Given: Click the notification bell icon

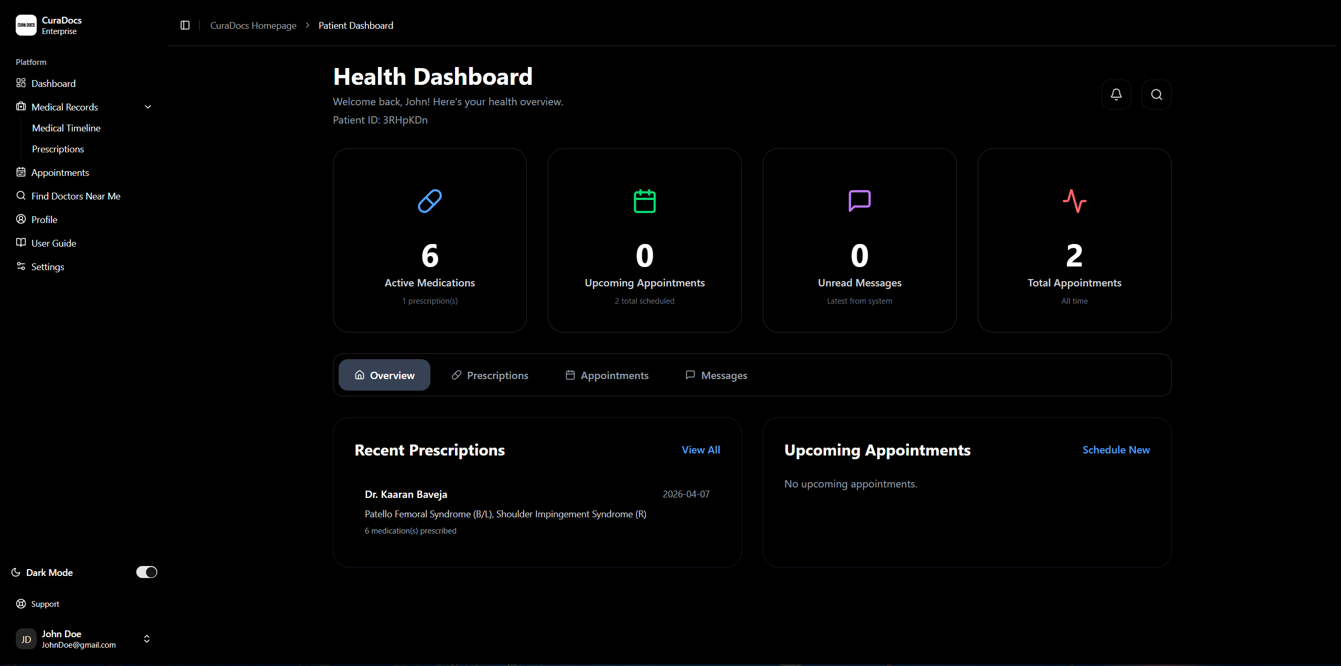Looking at the screenshot, I should (x=1116, y=94).
